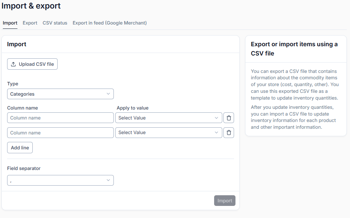Click the Type label above Categories
Screen dimensions: 350x218
[13, 84]
